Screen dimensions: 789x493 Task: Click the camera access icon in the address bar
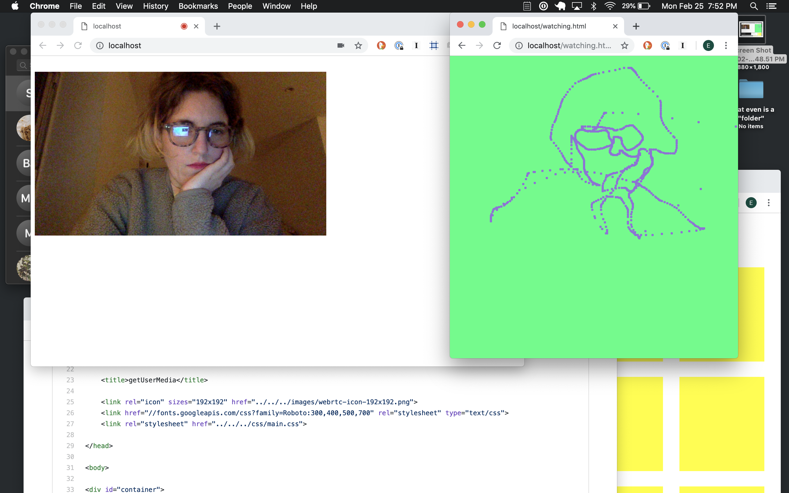pyautogui.click(x=341, y=45)
